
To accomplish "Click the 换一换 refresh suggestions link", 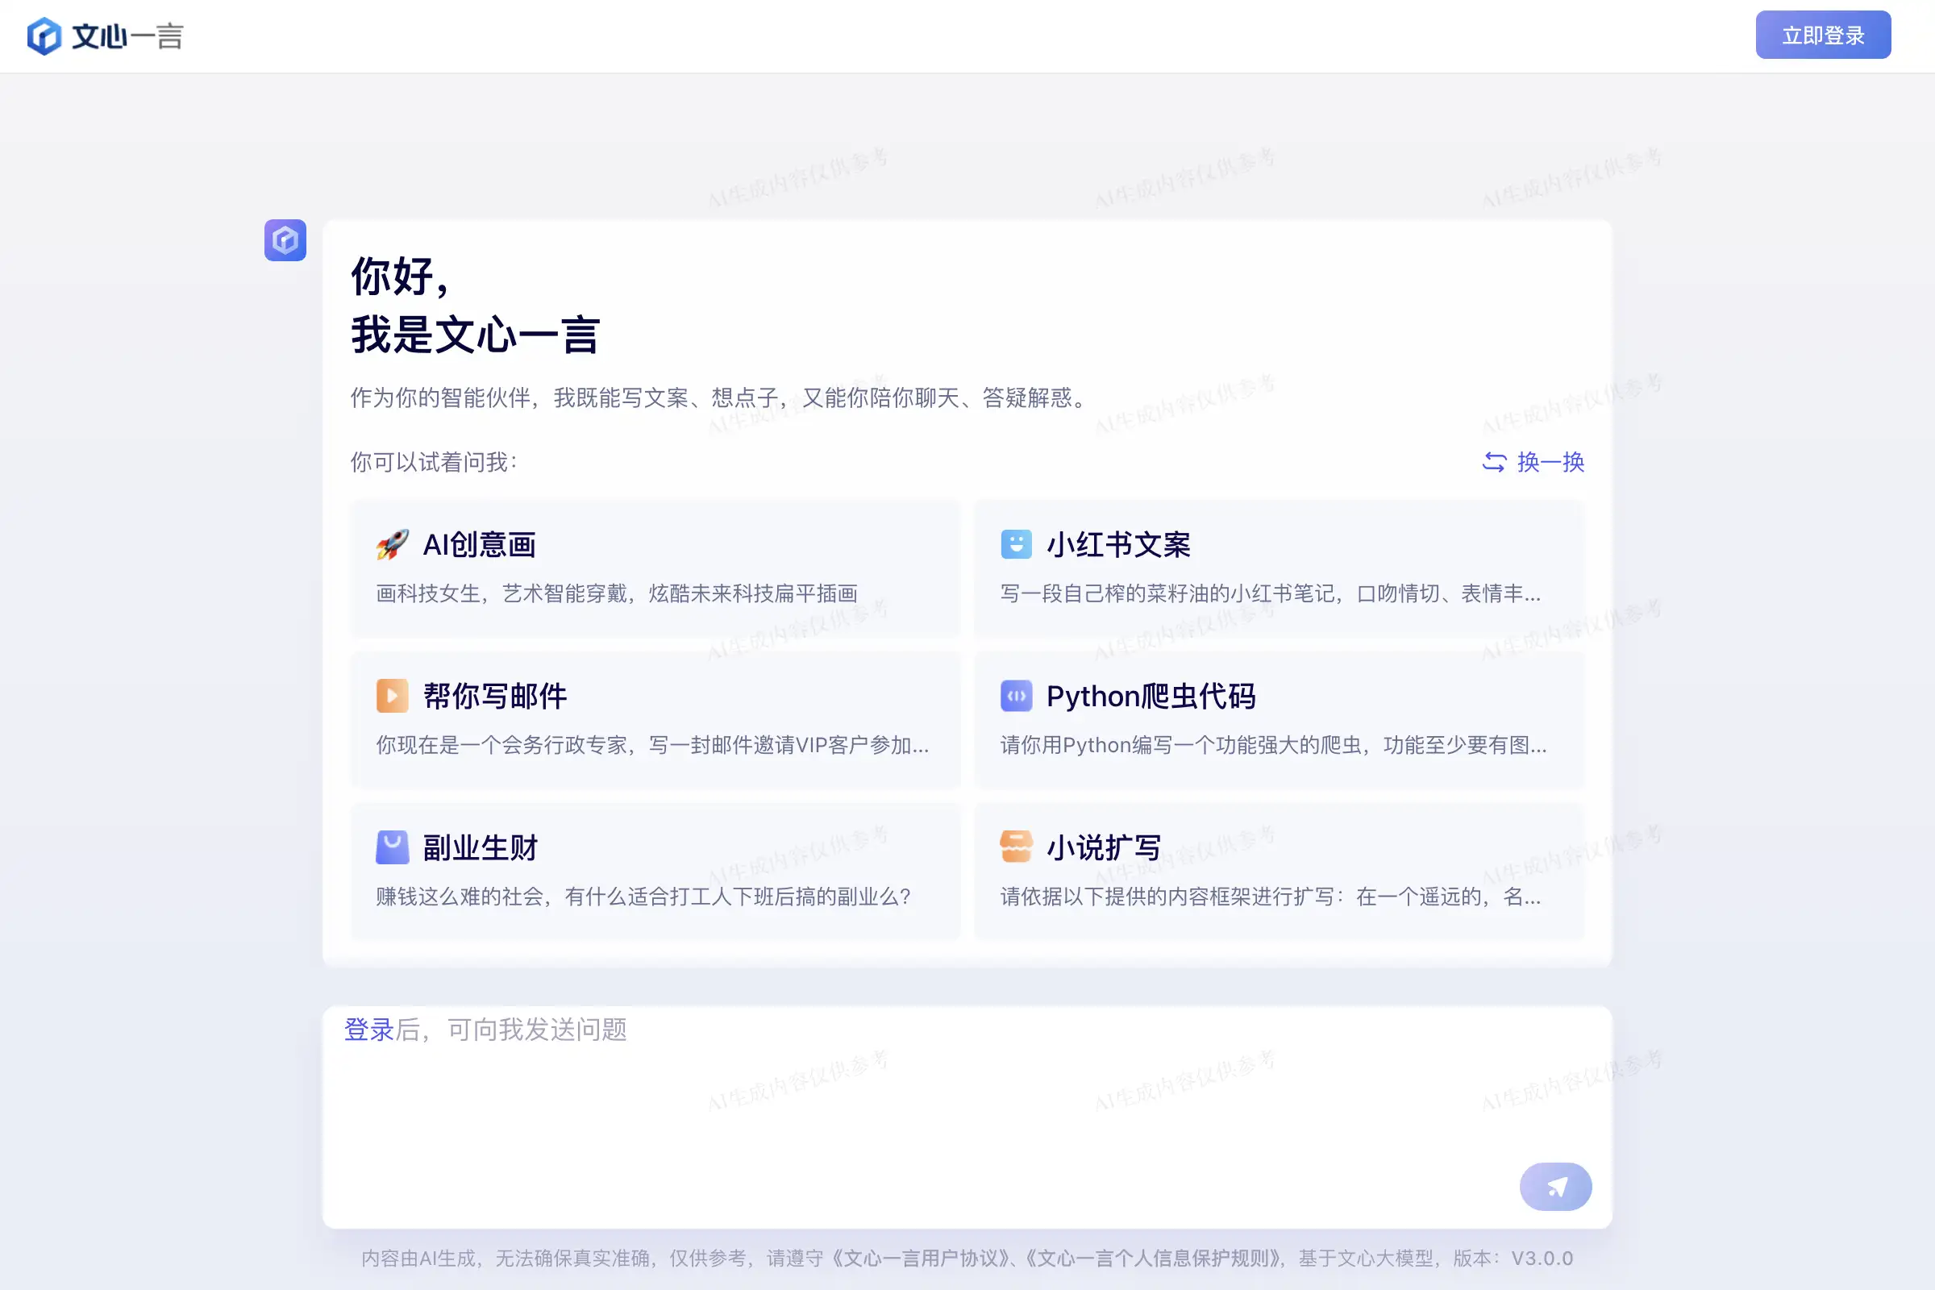I will click(x=1533, y=462).
